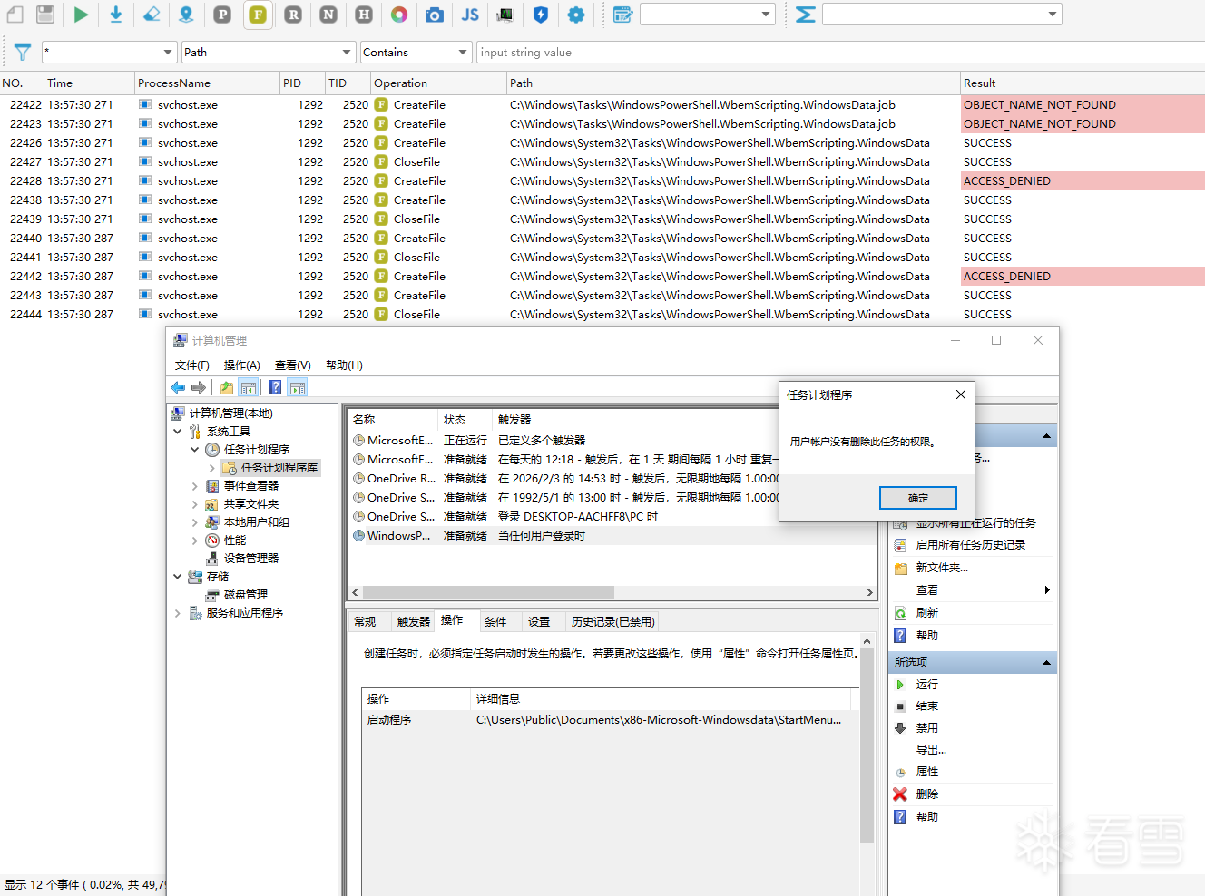Click the blue shield icon
1205x896 pixels.
coord(541,15)
